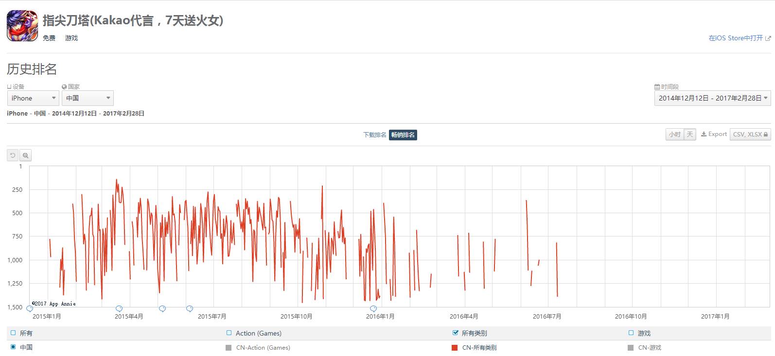
Task: Uncheck the 所有类别 checkbox
Action: pos(455,333)
